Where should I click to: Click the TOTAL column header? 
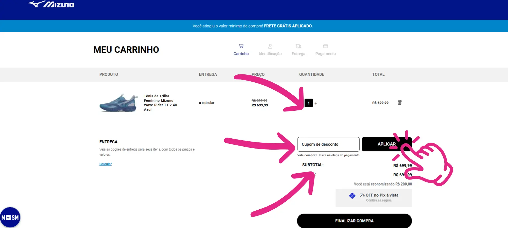pyautogui.click(x=378, y=74)
